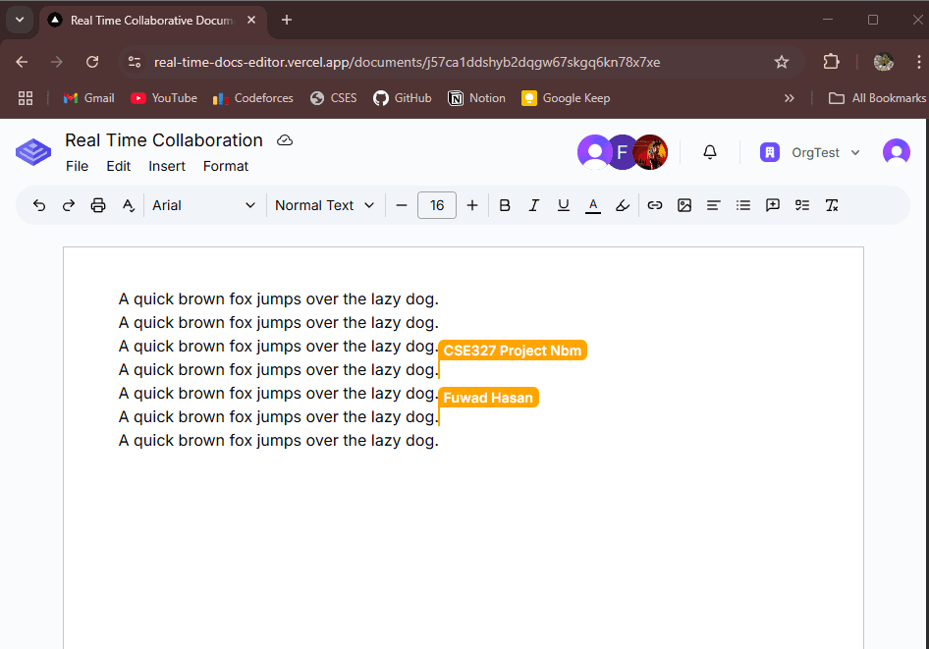
Task: Add a comment to the document
Action: 773,205
